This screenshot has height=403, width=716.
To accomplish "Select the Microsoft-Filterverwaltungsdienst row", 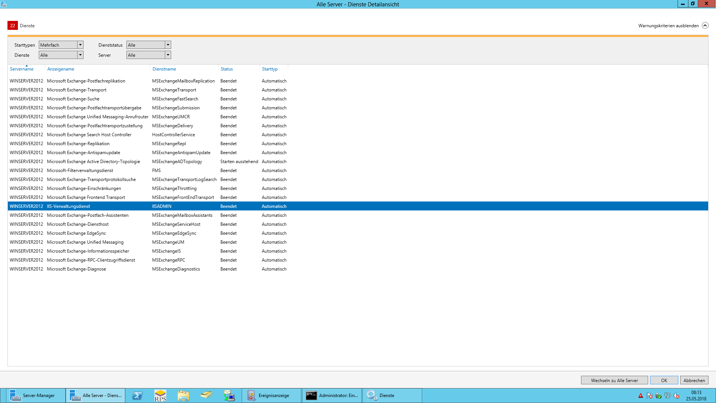I will coord(358,171).
